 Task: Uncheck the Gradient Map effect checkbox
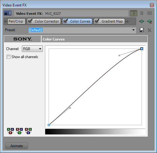pos(97,21)
